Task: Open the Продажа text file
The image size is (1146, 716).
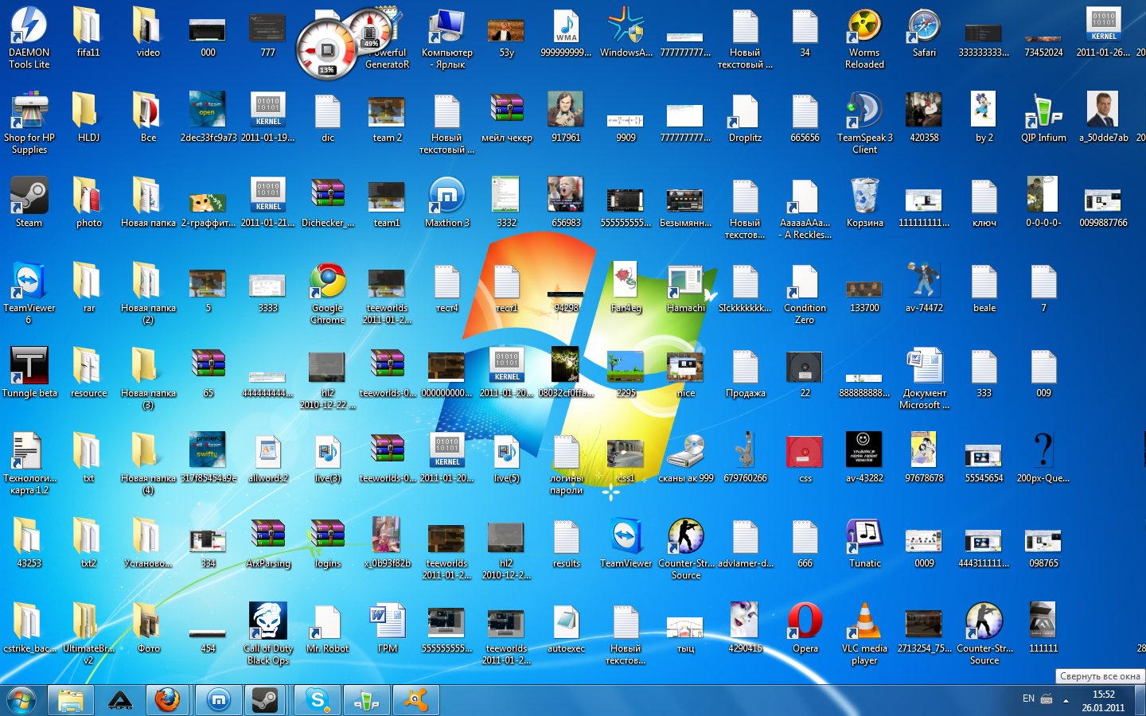Action: [746, 372]
